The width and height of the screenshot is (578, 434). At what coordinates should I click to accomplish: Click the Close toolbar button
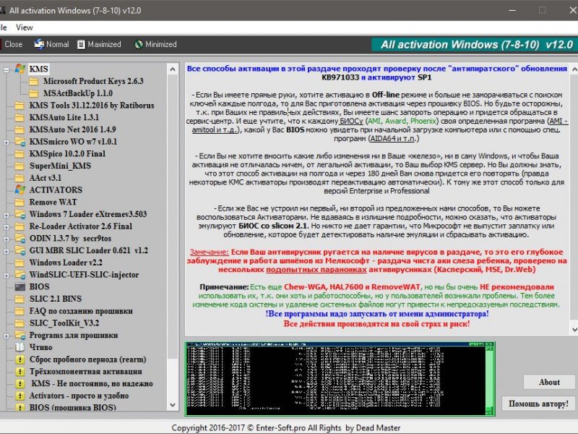pyautogui.click(x=13, y=44)
